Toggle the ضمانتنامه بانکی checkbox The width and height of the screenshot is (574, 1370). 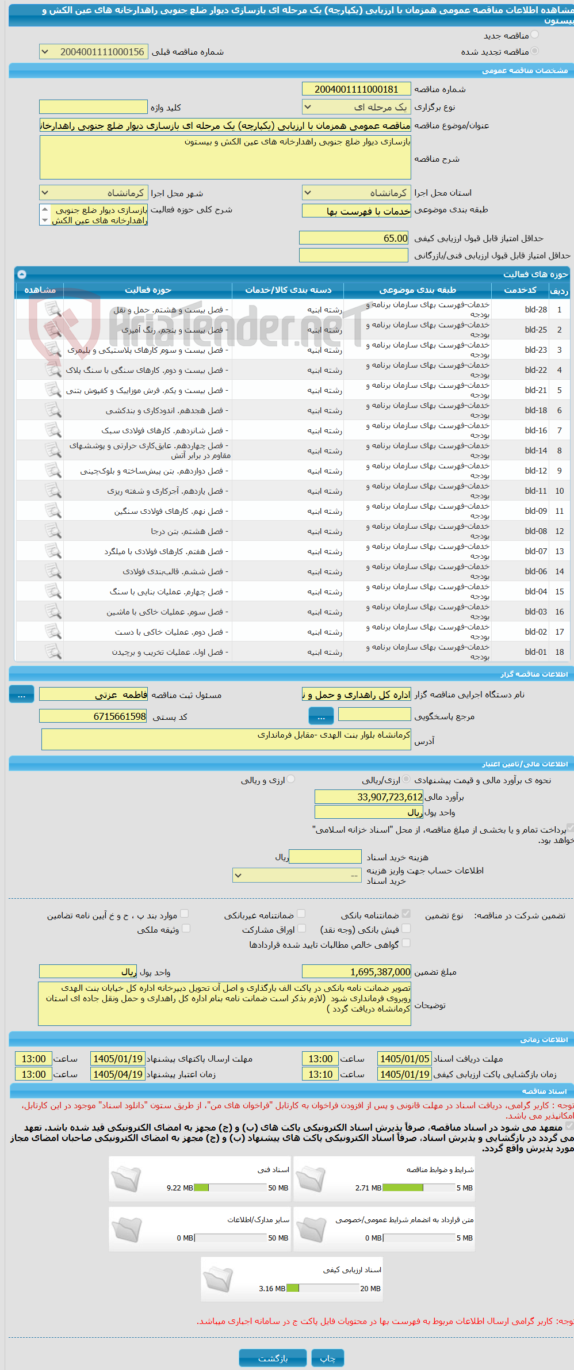(x=406, y=914)
